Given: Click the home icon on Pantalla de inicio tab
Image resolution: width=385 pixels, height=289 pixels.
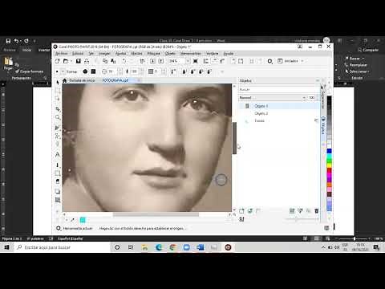Looking at the screenshot, I should [64, 80].
